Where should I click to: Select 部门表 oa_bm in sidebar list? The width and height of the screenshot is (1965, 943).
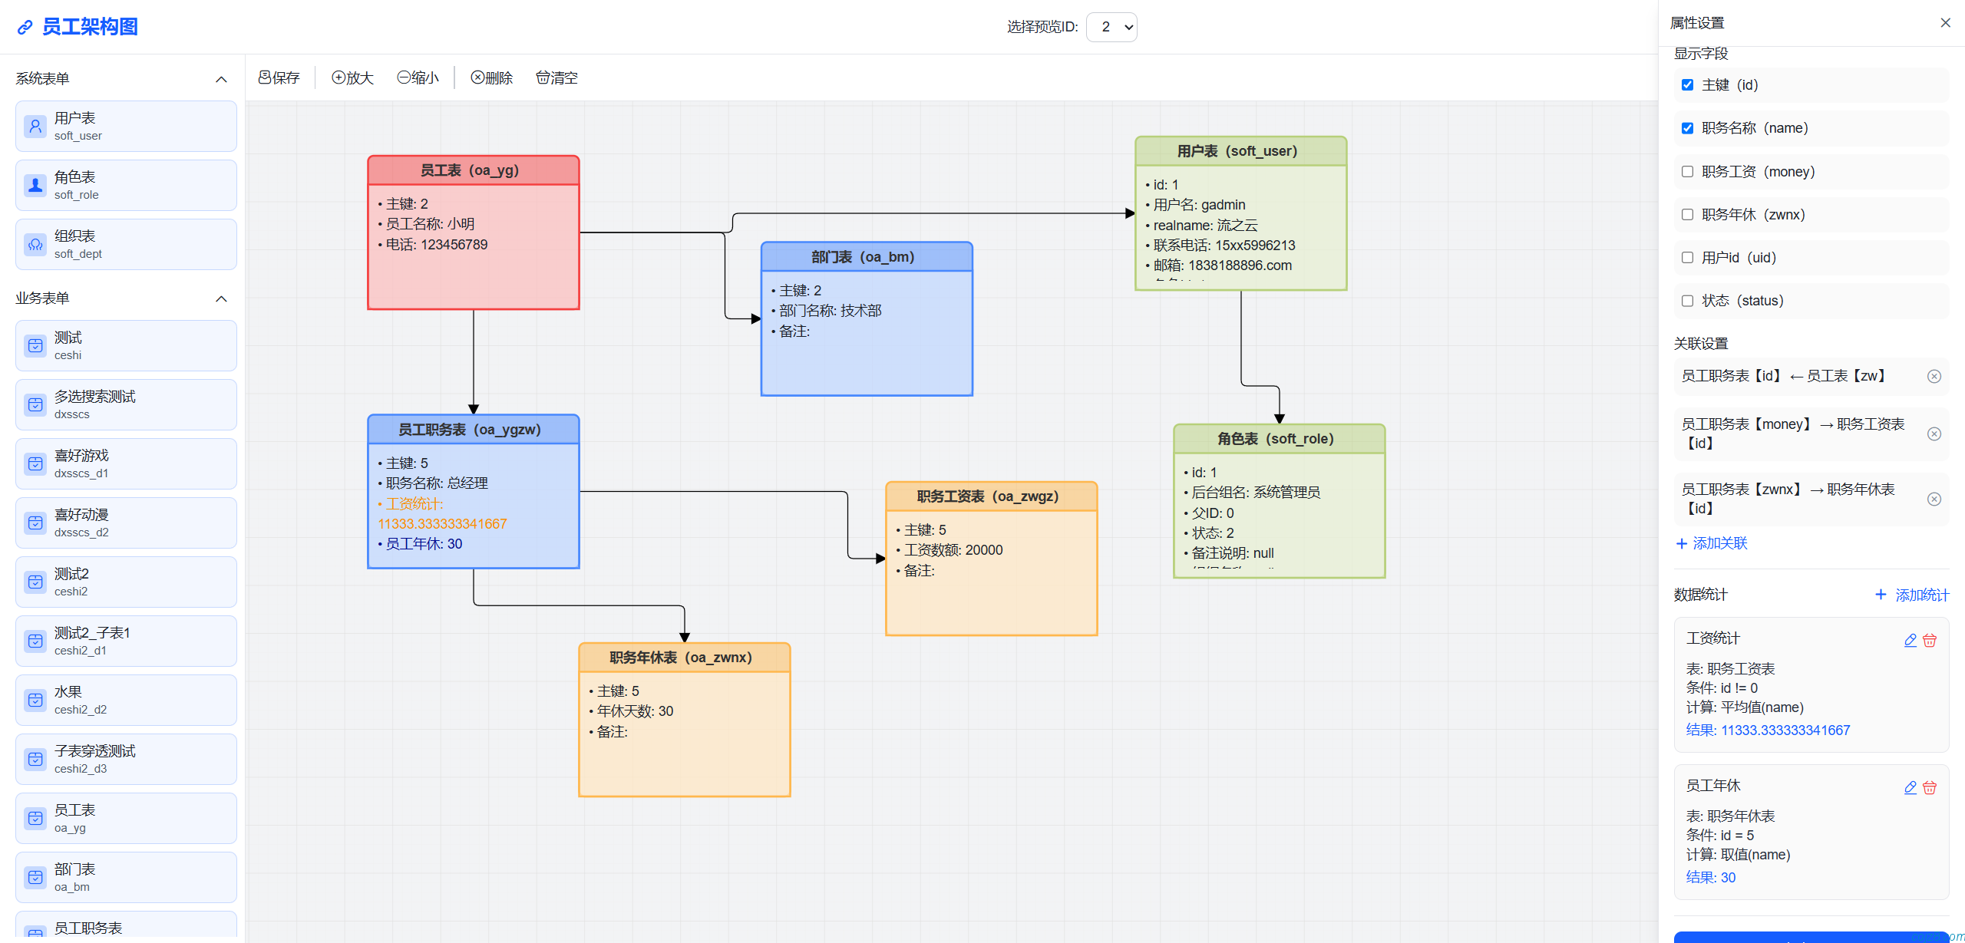(x=126, y=877)
